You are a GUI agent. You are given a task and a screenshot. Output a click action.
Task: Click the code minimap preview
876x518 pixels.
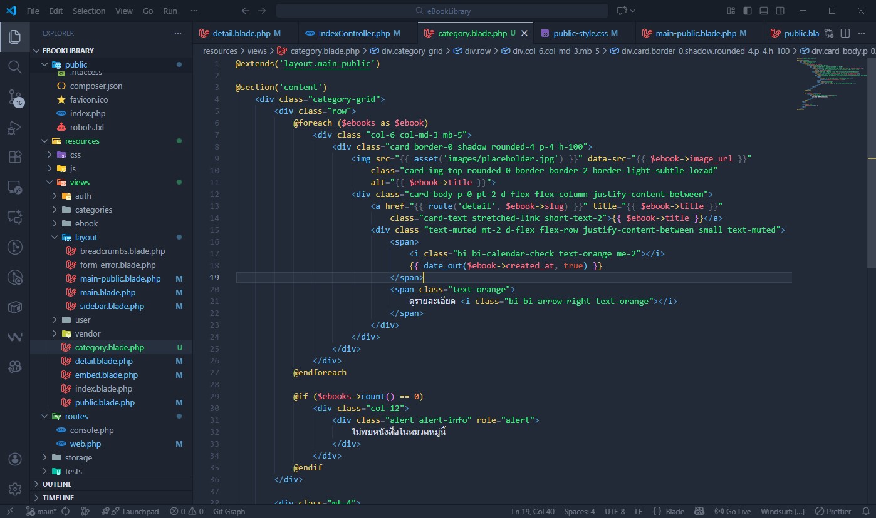(x=828, y=81)
